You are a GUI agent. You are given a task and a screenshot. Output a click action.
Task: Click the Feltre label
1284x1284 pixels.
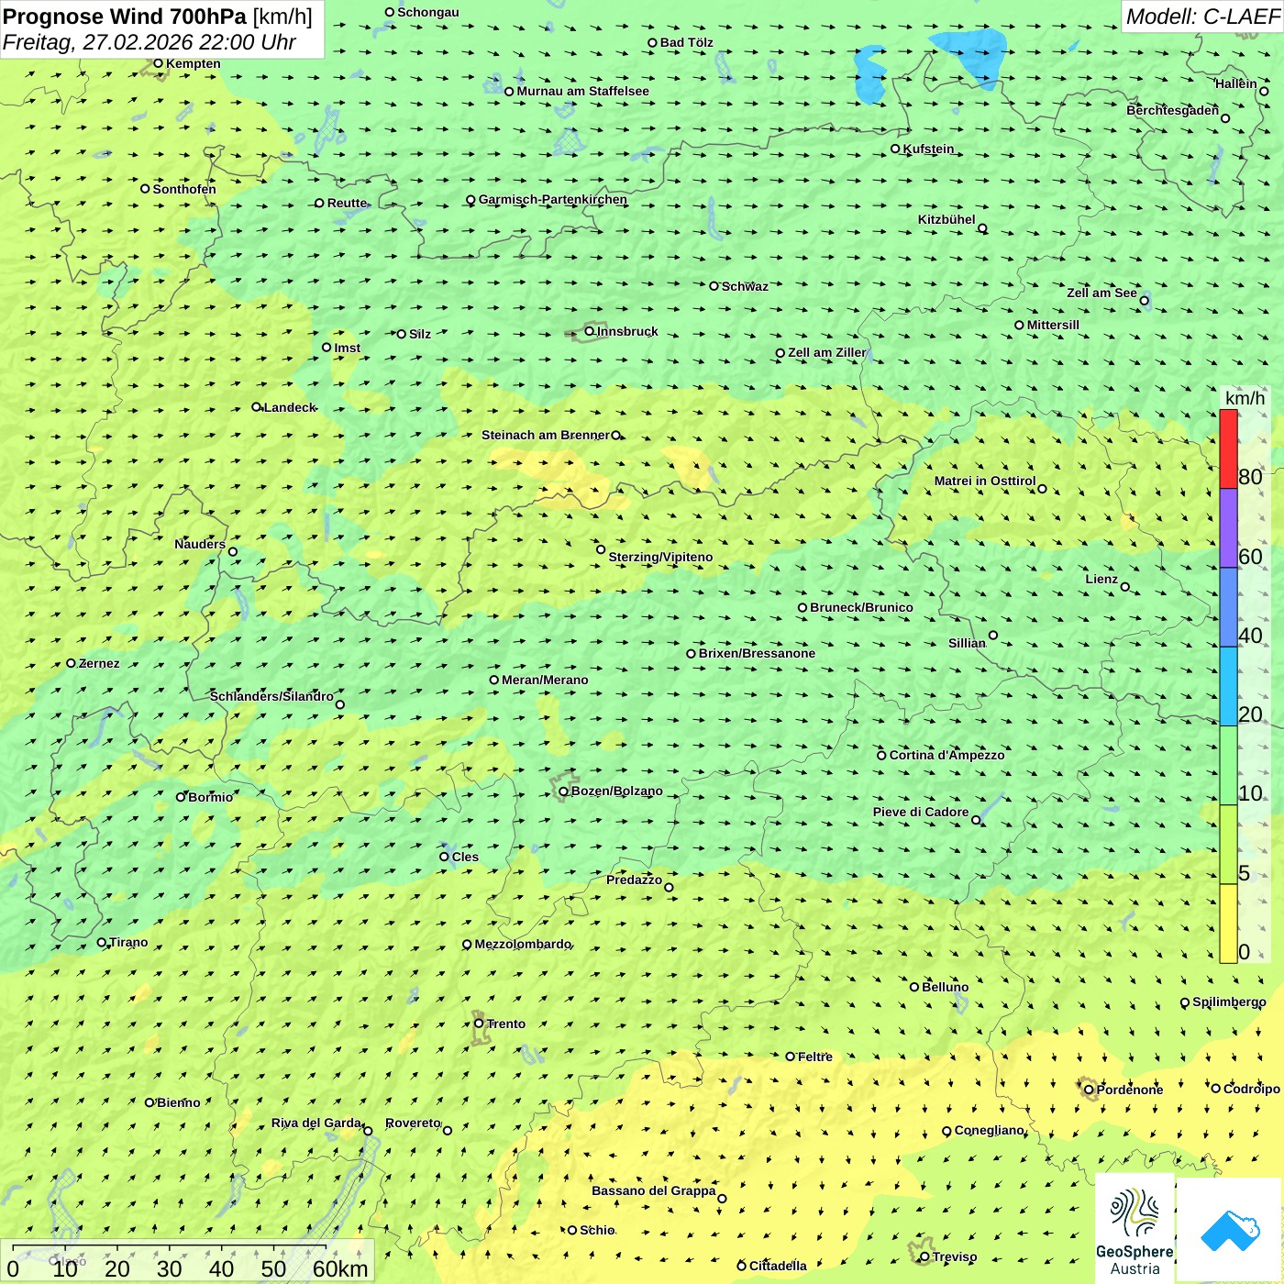[815, 1057]
